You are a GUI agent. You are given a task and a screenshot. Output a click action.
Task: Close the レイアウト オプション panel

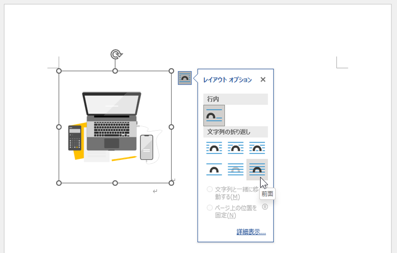coord(263,80)
